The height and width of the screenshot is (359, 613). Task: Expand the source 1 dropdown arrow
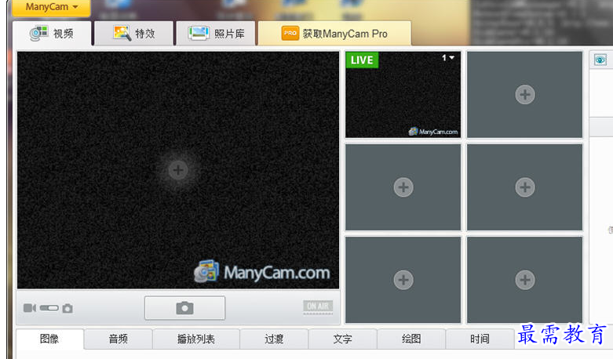pyautogui.click(x=451, y=58)
